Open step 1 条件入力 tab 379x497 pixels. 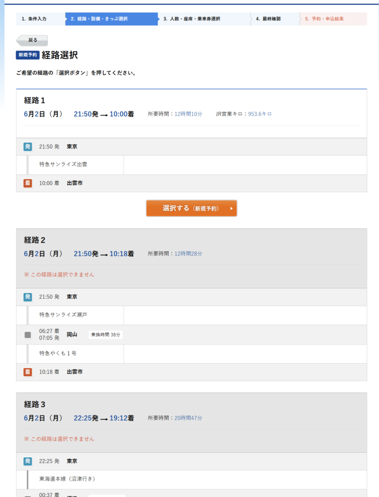tap(41, 19)
